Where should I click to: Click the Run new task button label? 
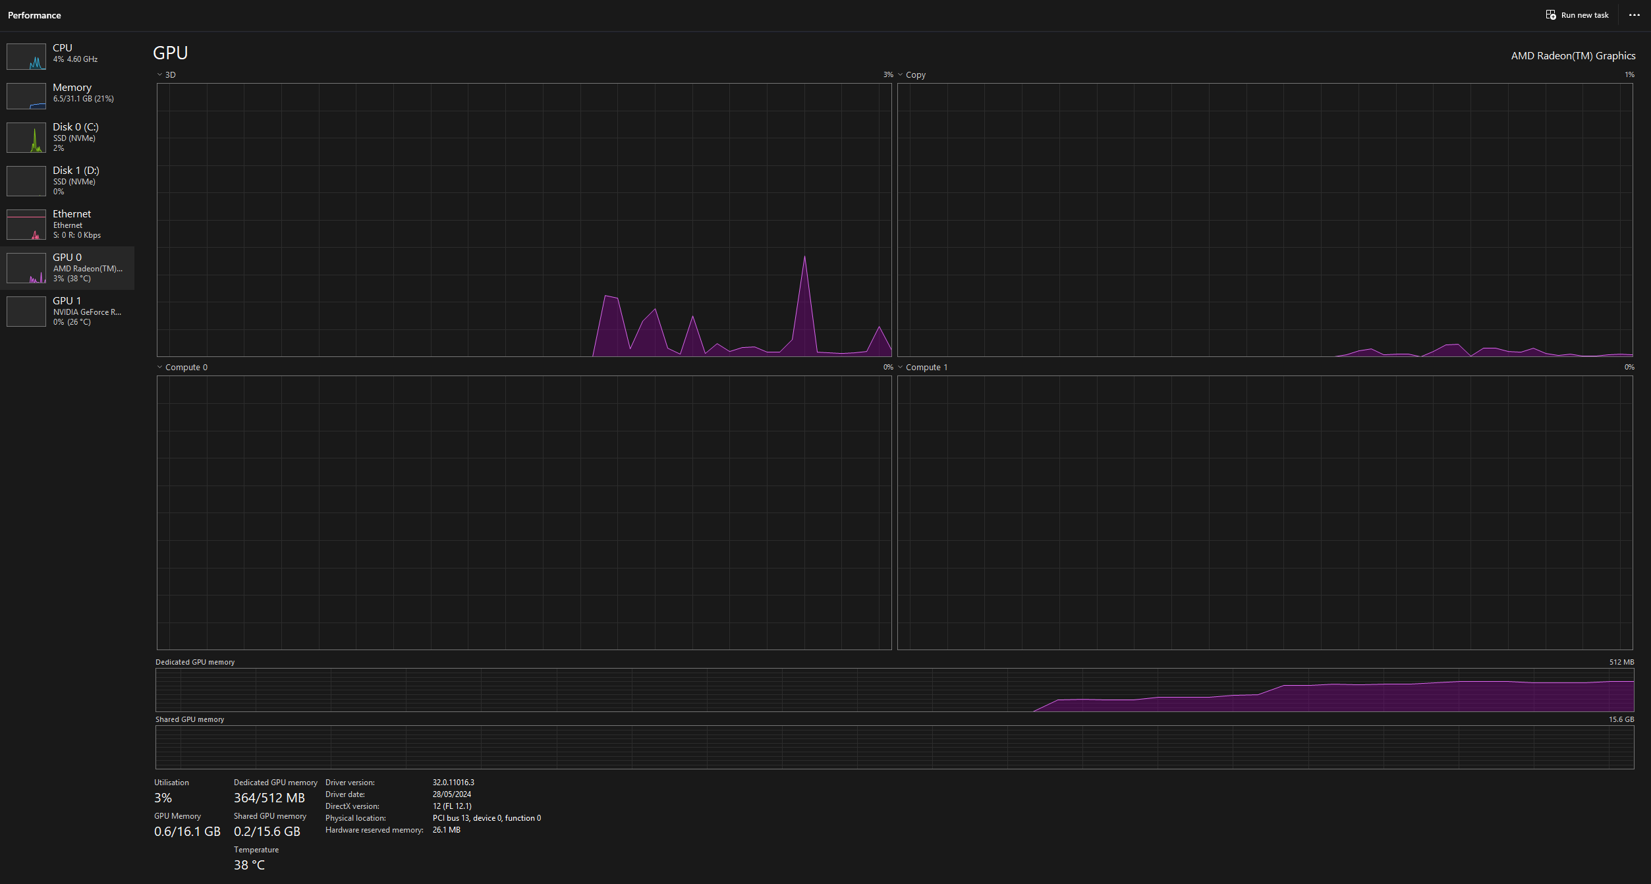click(x=1584, y=15)
